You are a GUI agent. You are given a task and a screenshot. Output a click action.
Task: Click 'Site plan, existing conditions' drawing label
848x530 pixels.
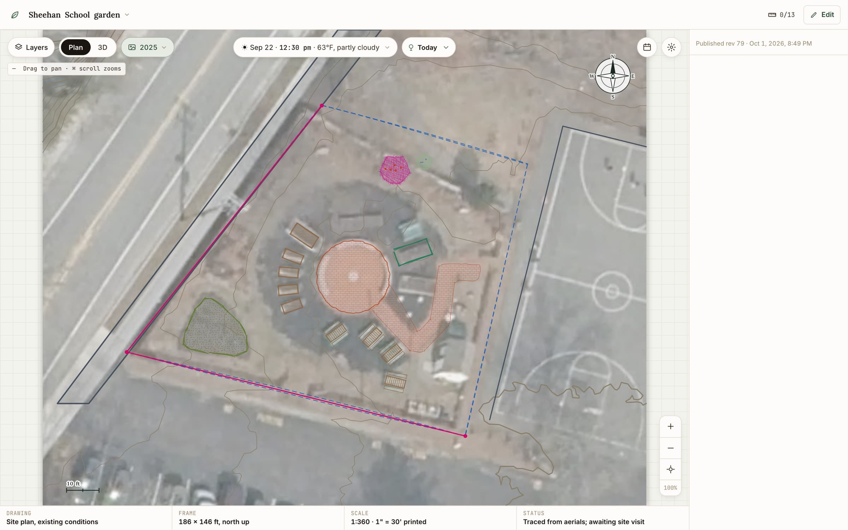pyautogui.click(x=52, y=522)
